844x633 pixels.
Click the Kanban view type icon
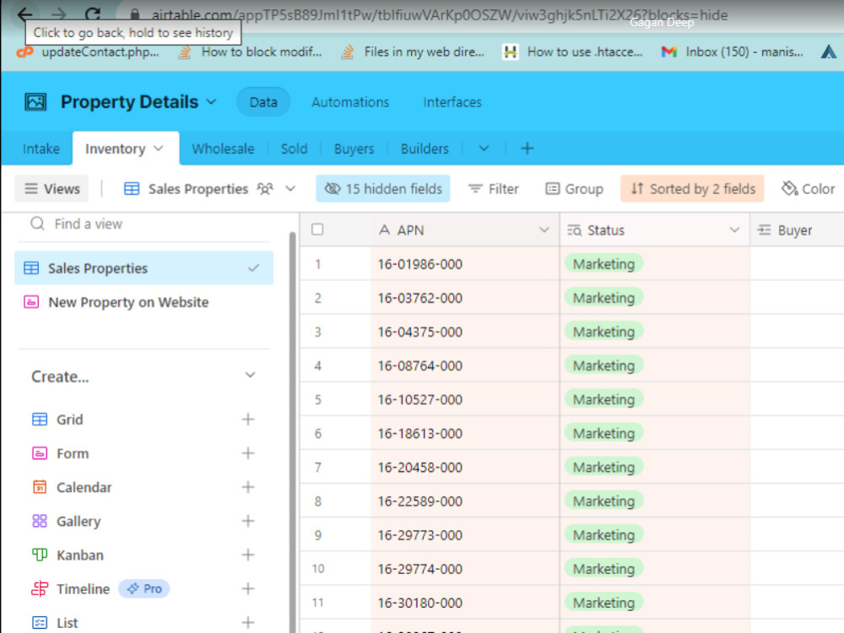(x=40, y=555)
